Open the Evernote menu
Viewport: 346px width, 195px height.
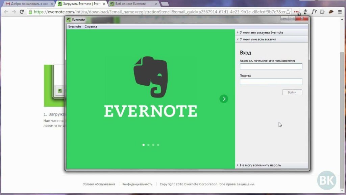tap(74, 26)
